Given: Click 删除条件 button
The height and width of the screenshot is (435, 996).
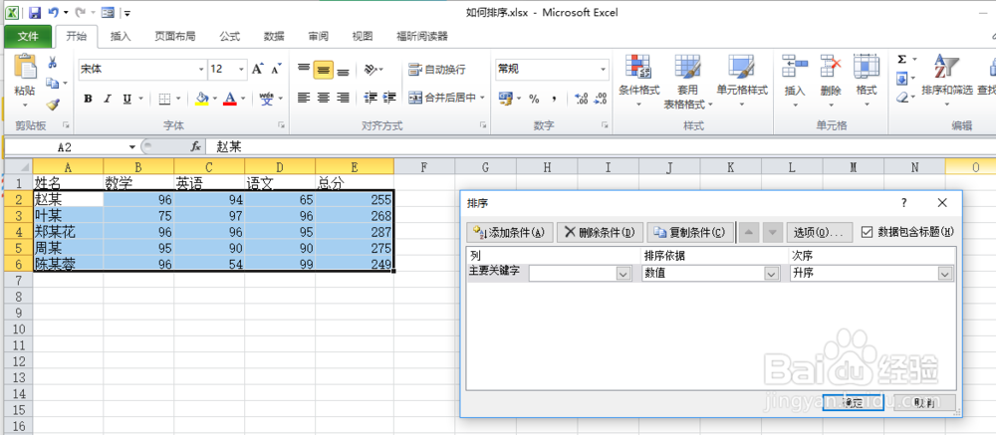Looking at the screenshot, I should [601, 232].
